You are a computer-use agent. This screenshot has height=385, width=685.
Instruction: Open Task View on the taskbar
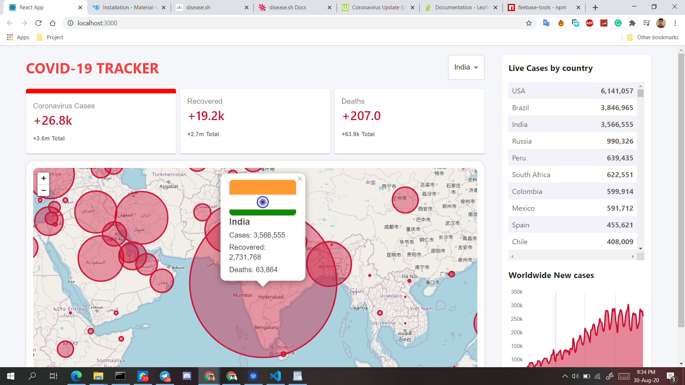click(x=54, y=376)
